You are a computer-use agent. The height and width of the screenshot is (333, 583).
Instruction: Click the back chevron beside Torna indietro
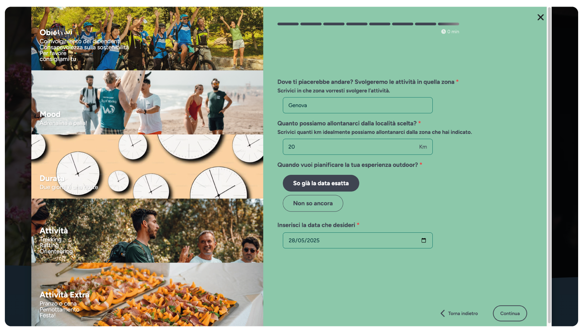[442, 313]
